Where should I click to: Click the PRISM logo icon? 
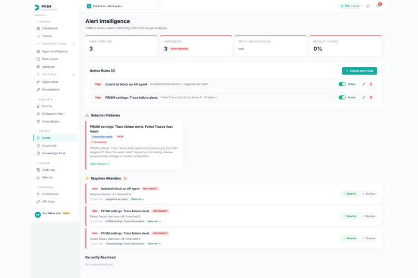tap(37, 7)
